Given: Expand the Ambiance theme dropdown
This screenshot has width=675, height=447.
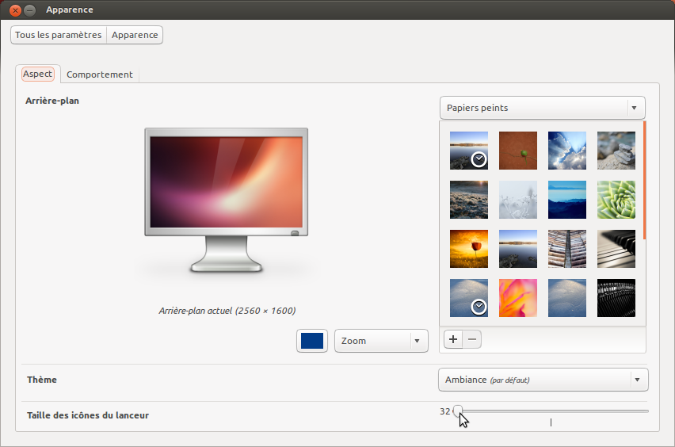Looking at the screenshot, I should (543, 380).
